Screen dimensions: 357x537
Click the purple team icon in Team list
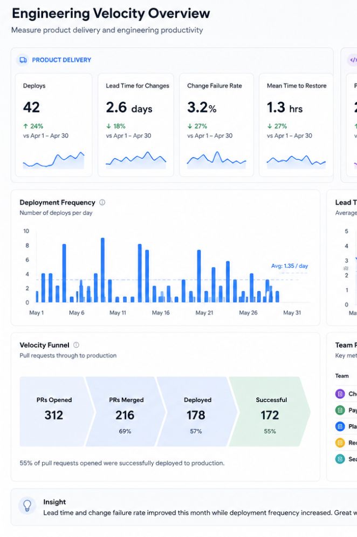(x=340, y=394)
